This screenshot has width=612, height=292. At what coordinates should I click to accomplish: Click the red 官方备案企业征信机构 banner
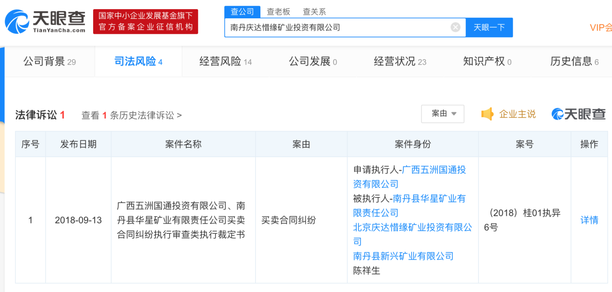point(146,22)
